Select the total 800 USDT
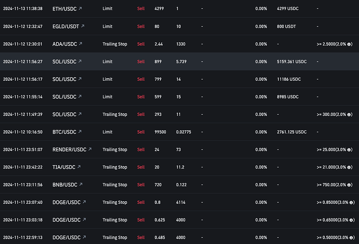 287,27
